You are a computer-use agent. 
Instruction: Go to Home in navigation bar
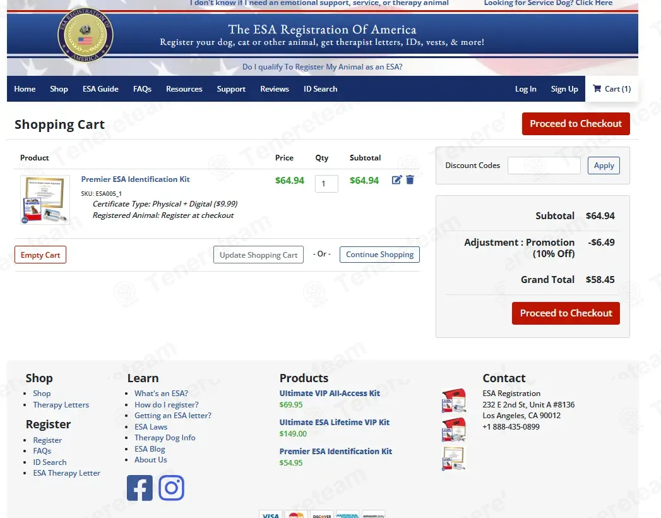[x=25, y=89]
